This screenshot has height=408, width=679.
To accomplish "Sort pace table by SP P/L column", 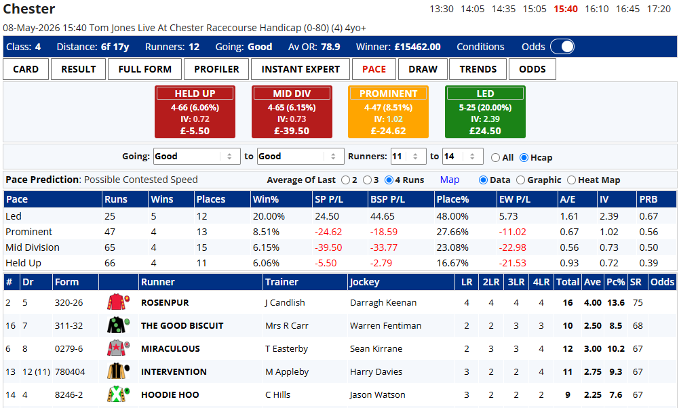I will (339, 199).
